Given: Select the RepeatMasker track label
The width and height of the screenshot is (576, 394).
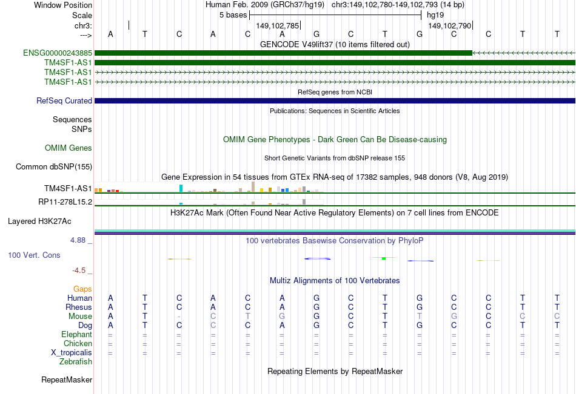Looking at the screenshot, I should point(67,379).
